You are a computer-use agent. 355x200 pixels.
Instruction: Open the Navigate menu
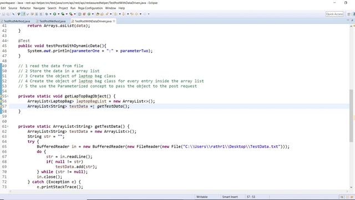(x=39, y=8)
